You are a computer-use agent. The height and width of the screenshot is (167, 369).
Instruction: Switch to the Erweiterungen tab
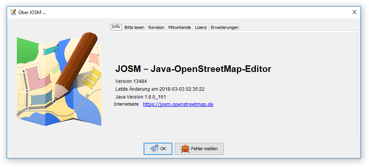click(x=225, y=27)
